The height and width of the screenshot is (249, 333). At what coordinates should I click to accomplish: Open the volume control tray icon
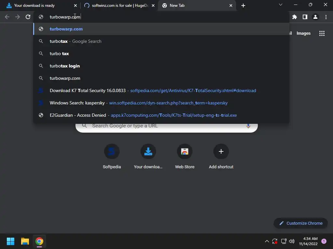[292, 241]
